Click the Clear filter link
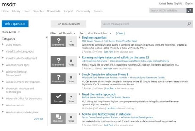This screenshot has width=195, height=131. [120, 33]
